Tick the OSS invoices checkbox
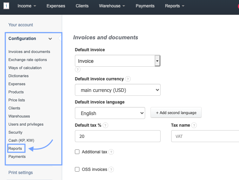 click(77, 169)
